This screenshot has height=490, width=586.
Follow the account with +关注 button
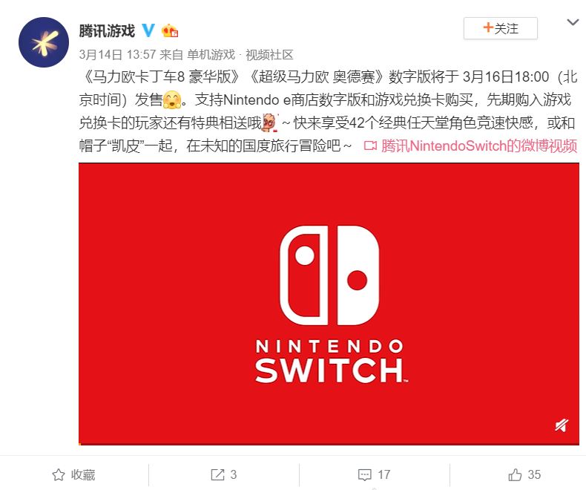501,28
